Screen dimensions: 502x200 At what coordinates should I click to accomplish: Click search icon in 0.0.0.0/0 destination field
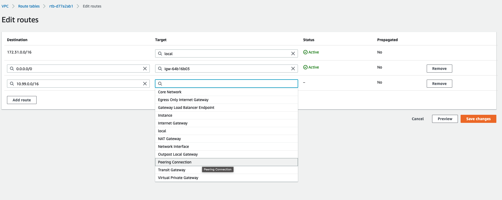[12, 69]
